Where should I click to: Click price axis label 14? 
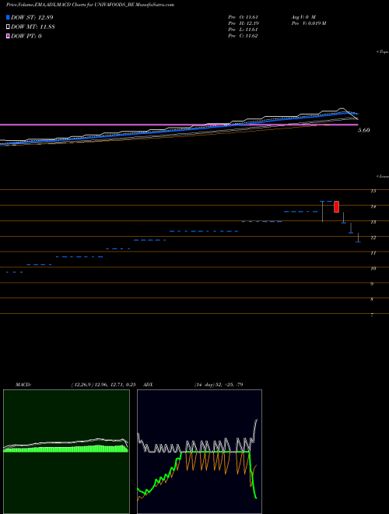[373, 206]
